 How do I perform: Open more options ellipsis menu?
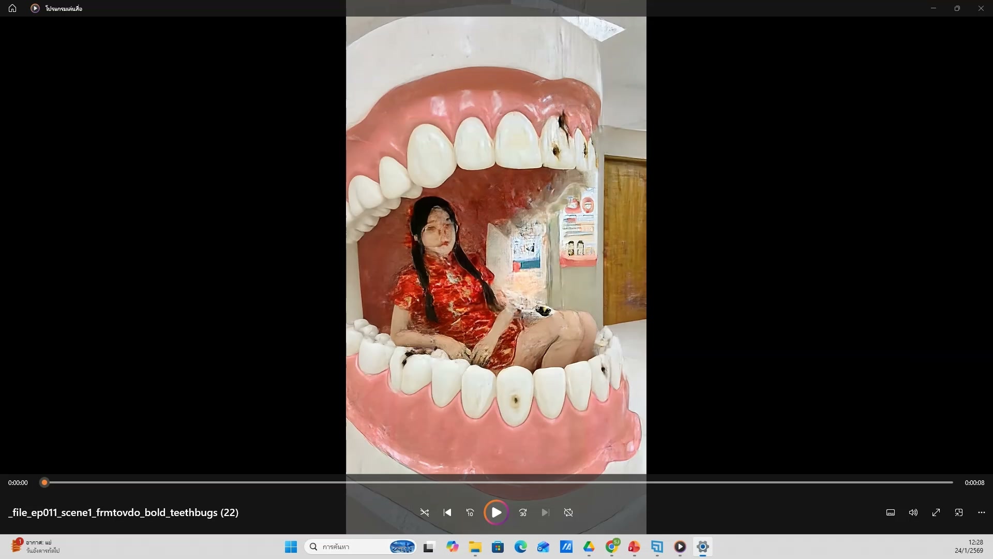(982, 512)
